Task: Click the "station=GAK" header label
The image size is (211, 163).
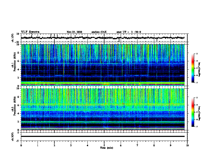Action: 99,32
